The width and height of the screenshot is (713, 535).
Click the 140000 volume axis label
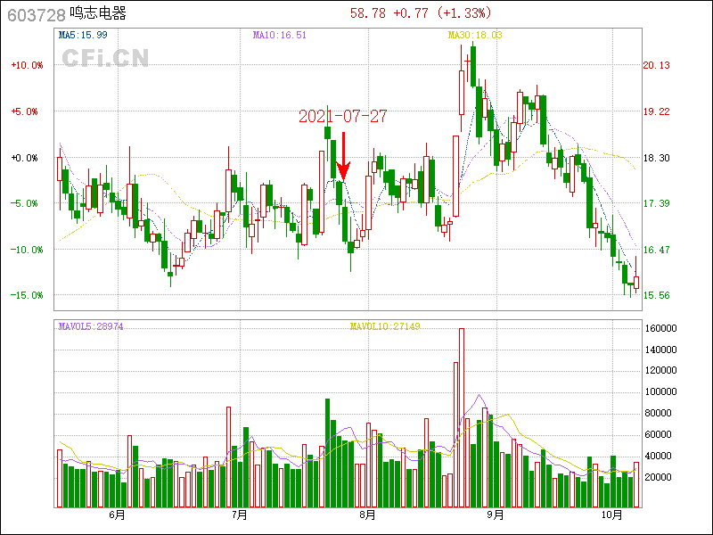pyautogui.click(x=660, y=350)
